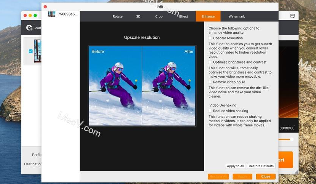Click the Restore All button
The width and height of the screenshot is (316, 184).
[x=218, y=176]
